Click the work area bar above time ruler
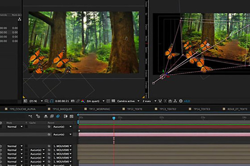 click(x=164, y=115)
